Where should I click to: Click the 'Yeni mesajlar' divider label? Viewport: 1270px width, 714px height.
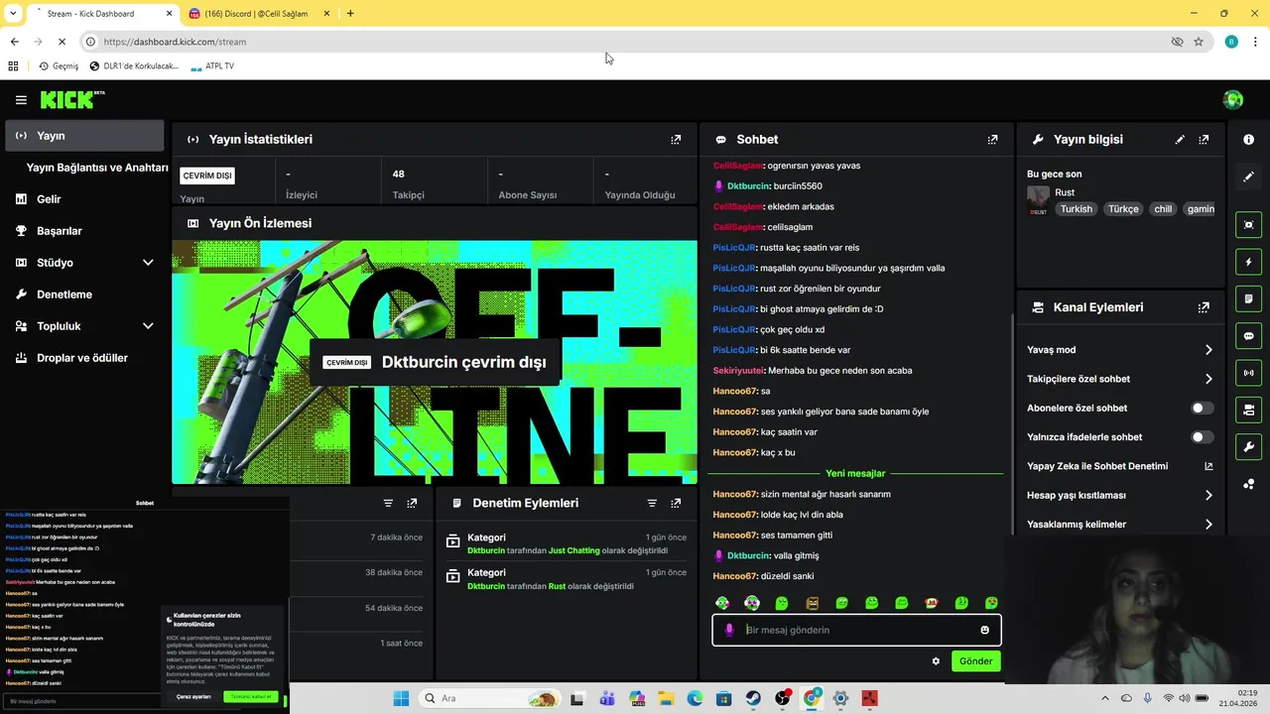tap(855, 474)
